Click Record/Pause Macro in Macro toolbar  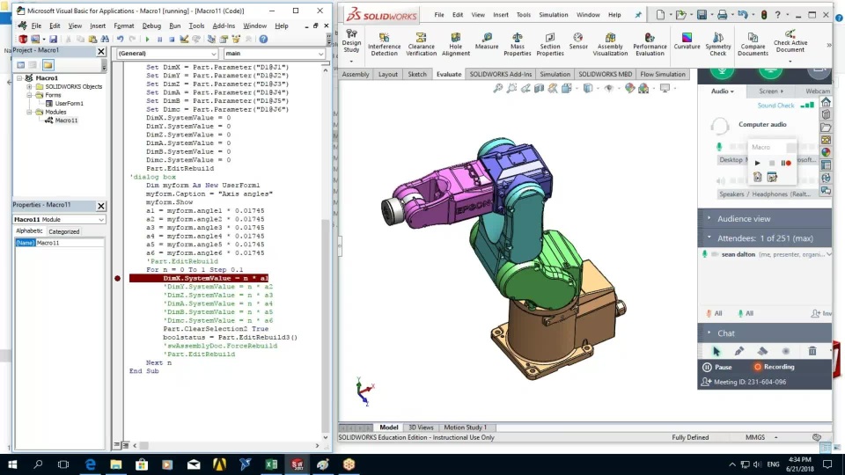pyautogui.click(x=786, y=163)
